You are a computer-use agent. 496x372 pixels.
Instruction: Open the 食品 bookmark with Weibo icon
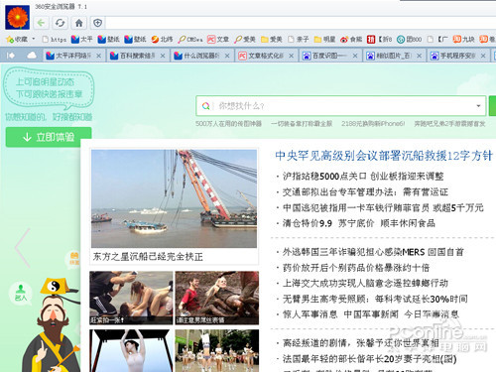[x=351, y=40]
